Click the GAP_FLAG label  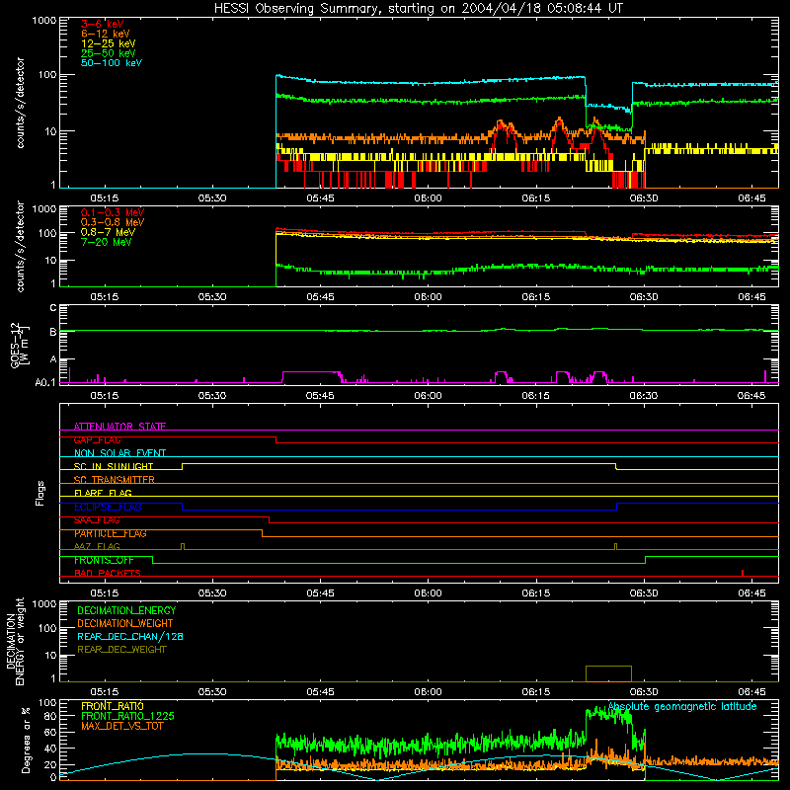click(x=97, y=439)
